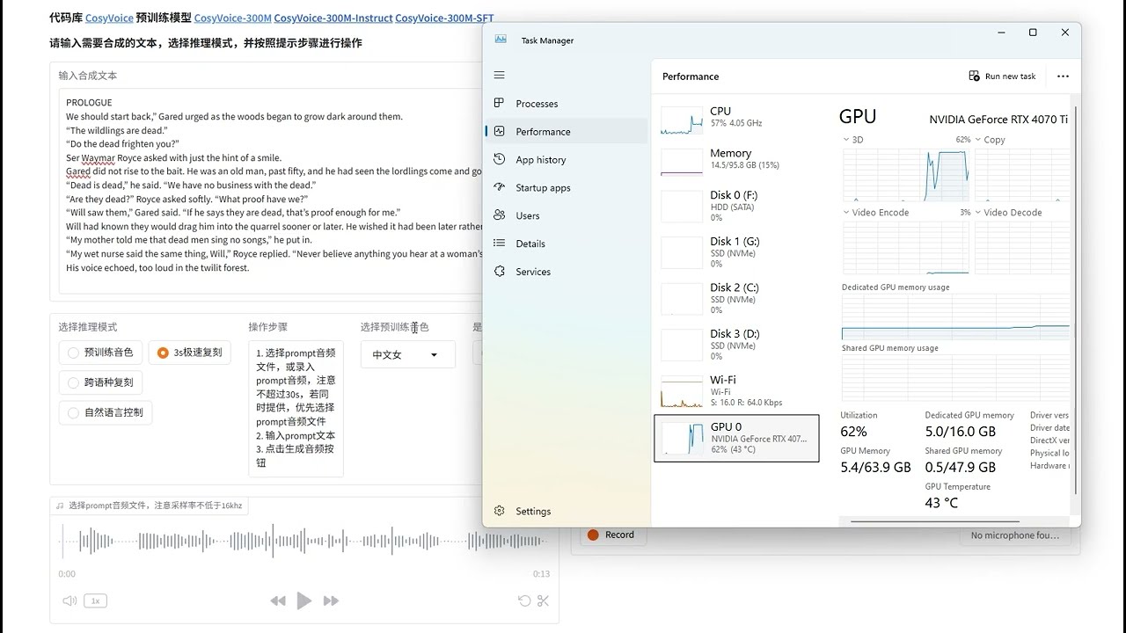Click the Details list icon
This screenshot has height=633, width=1126.
[500, 244]
